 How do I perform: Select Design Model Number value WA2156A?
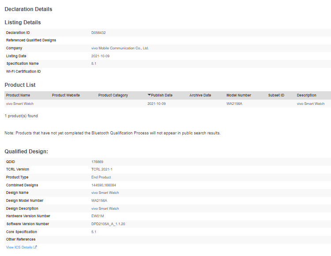pyautogui.click(x=99, y=200)
